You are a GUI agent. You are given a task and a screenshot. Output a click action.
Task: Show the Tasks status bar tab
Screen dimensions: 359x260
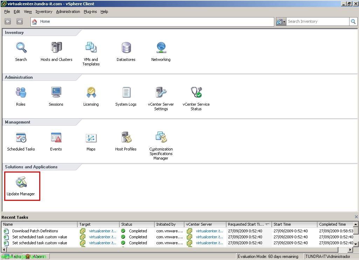click(x=13, y=257)
